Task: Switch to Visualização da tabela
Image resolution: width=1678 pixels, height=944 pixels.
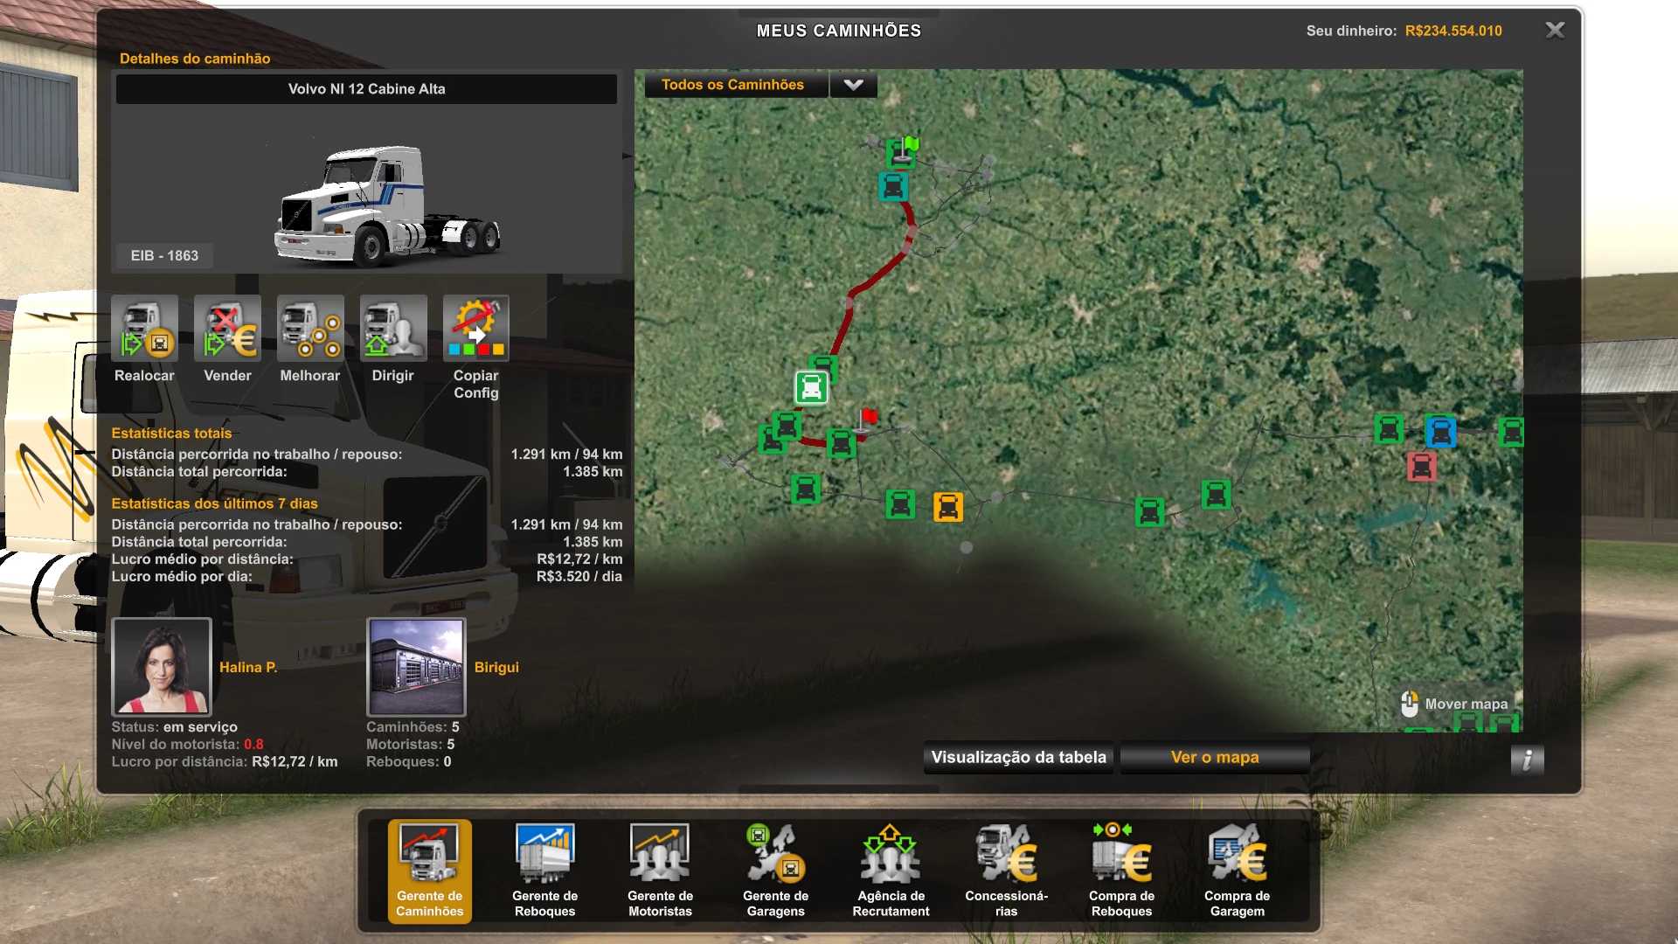Action: [x=1018, y=757]
